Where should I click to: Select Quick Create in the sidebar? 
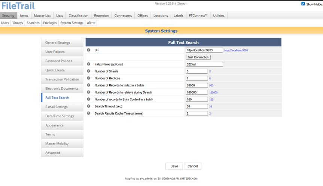[62, 70]
